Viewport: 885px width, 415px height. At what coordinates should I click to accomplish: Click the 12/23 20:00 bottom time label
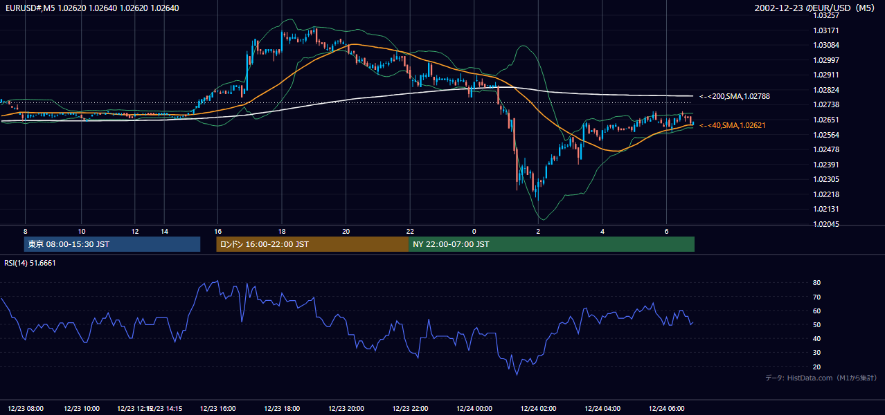[x=346, y=408]
